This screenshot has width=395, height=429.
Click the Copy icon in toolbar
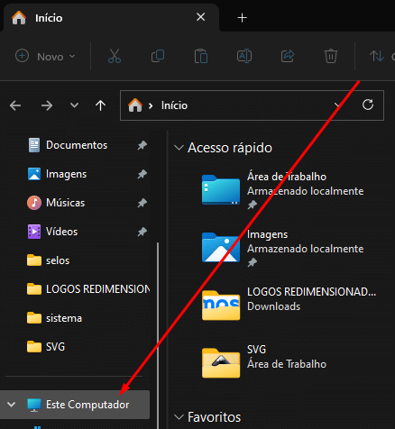coord(158,56)
